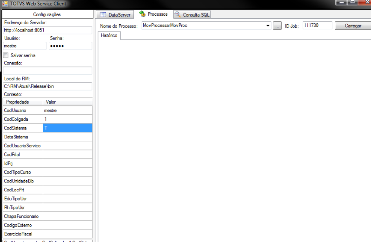Viewport: 371px width, 242px height.
Task: Click the Senha password field
Action: click(70, 46)
